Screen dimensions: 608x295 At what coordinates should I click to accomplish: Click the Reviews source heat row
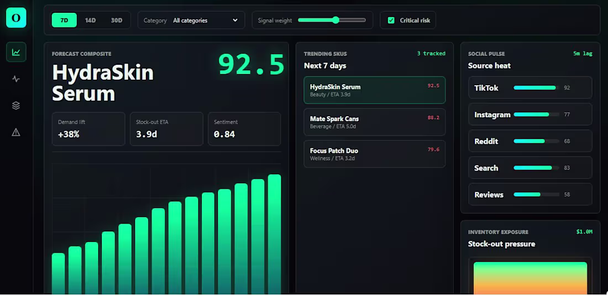pyautogui.click(x=530, y=194)
